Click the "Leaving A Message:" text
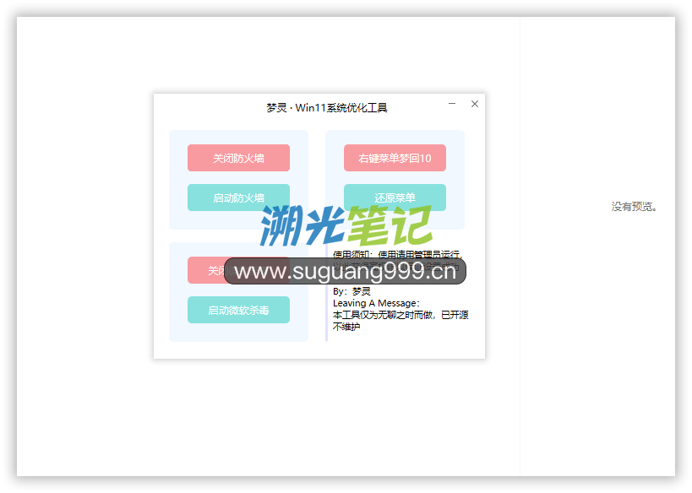 click(x=376, y=303)
